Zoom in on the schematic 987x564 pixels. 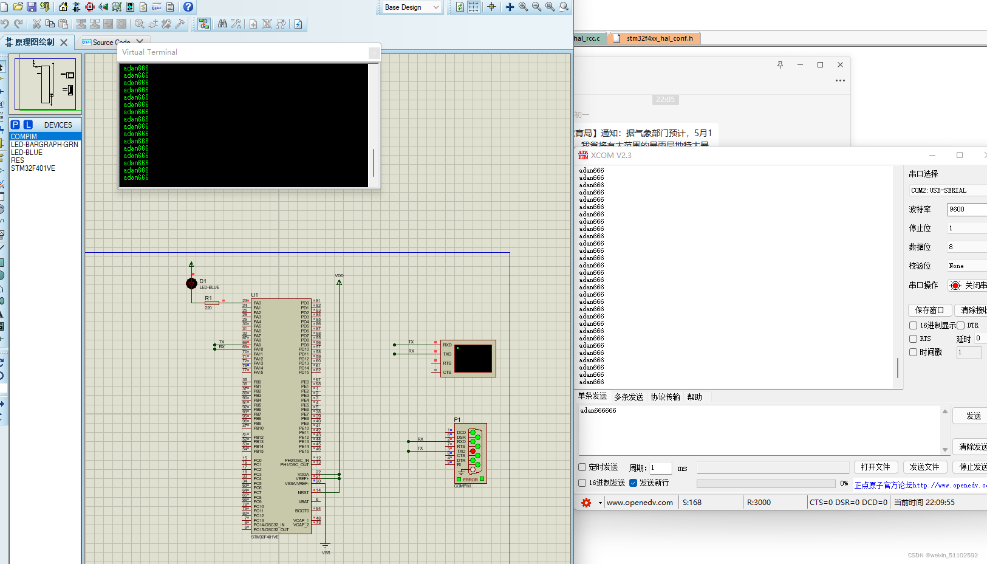click(523, 7)
